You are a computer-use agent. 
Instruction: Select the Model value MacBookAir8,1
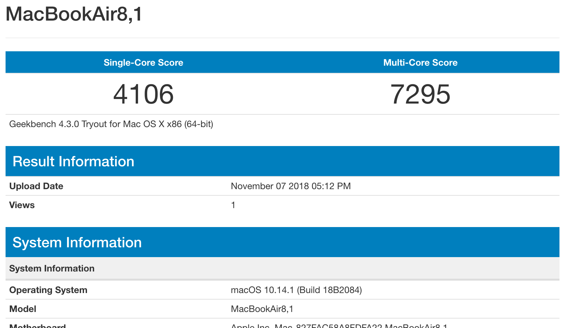262,309
